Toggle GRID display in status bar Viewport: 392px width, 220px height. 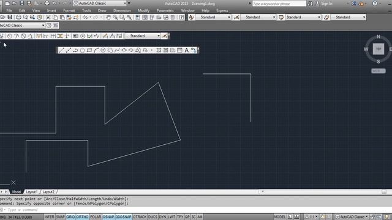click(70, 217)
